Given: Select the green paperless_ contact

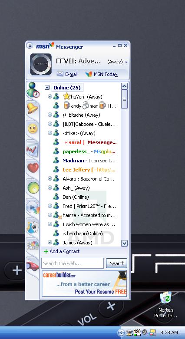Looking at the screenshot, I should (x=89, y=151).
